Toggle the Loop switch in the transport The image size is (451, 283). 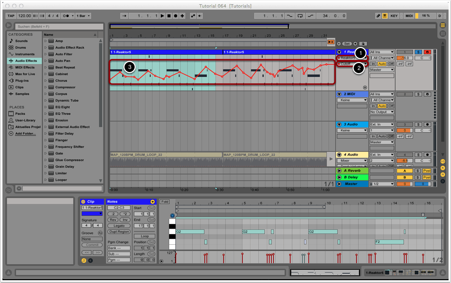point(300,16)
